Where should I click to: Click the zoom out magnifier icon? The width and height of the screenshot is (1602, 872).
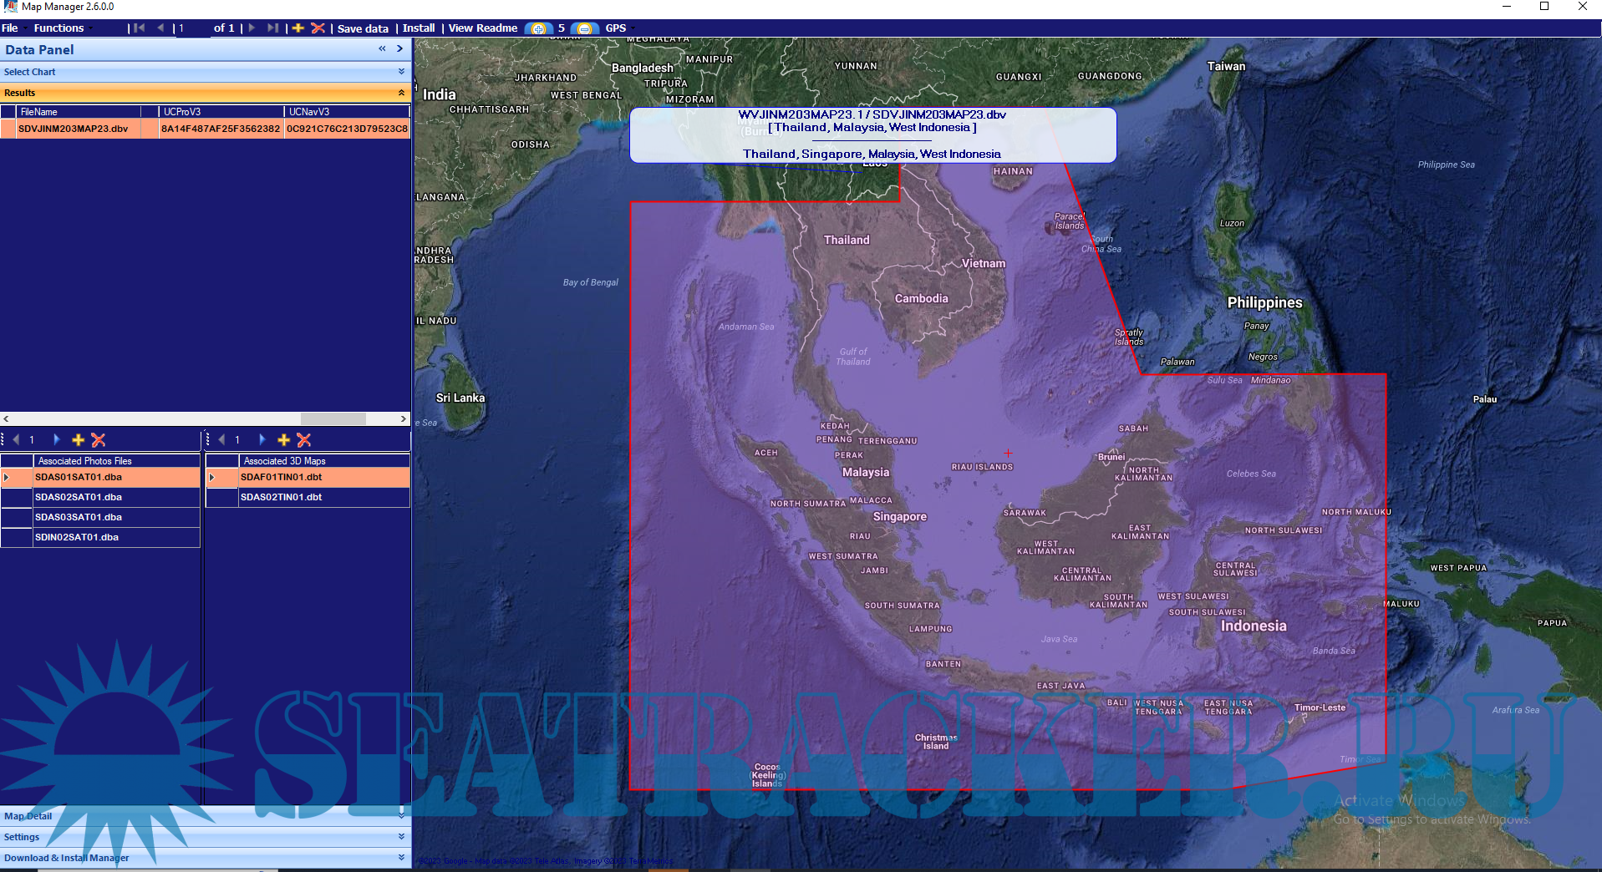coord(584,28)
